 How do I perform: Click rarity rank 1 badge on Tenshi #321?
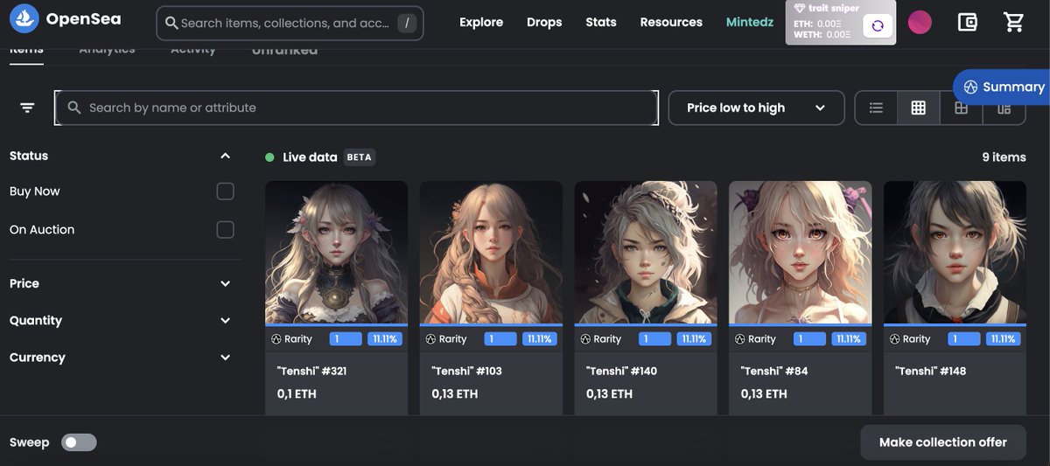coord(346,339)
